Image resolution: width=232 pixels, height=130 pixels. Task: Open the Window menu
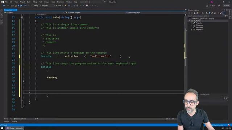(x=69, y=2)
